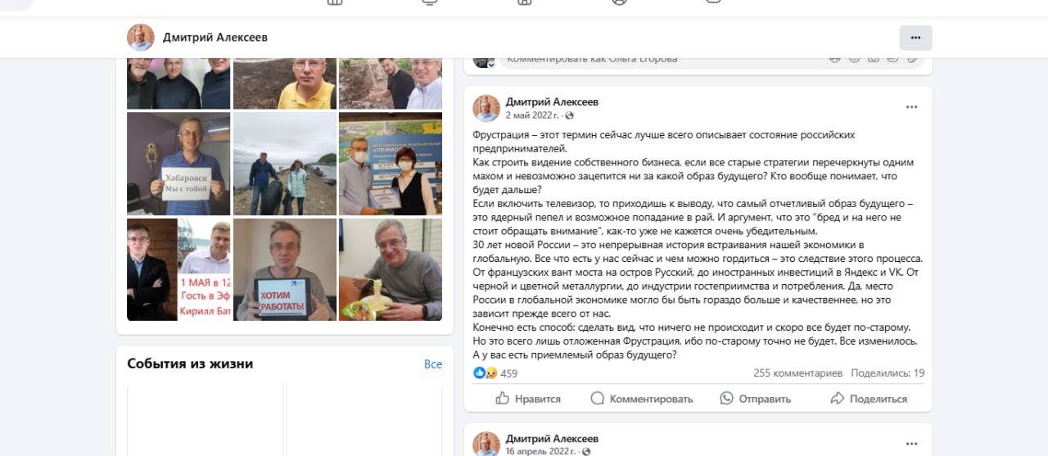This screenshot has width=1048, height=456.
Task: Open the 255 комментариев link
Action: pos(797,373)
